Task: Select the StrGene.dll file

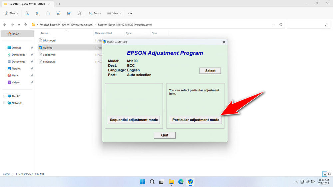Action: point(49,62)
